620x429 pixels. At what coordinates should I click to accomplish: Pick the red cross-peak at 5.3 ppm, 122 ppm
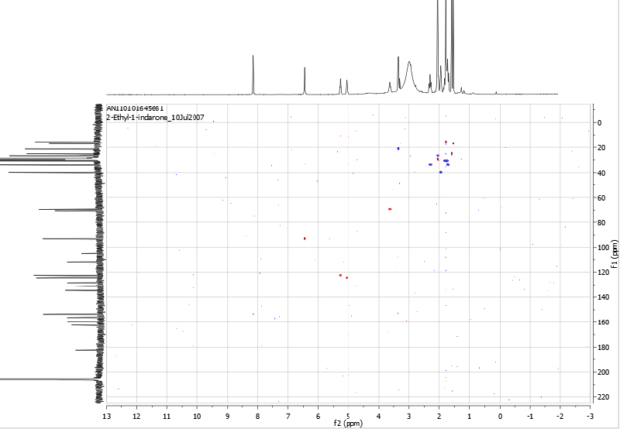[340, 275]
